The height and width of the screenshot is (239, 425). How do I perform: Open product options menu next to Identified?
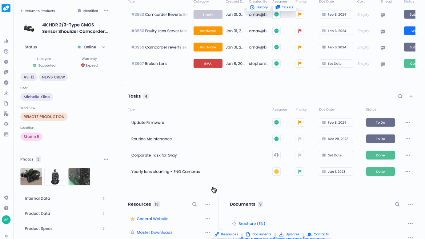coord(106,11)
